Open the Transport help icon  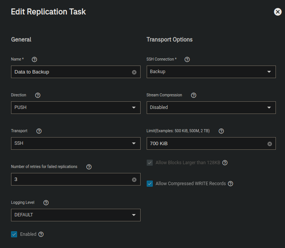(39, 131)
